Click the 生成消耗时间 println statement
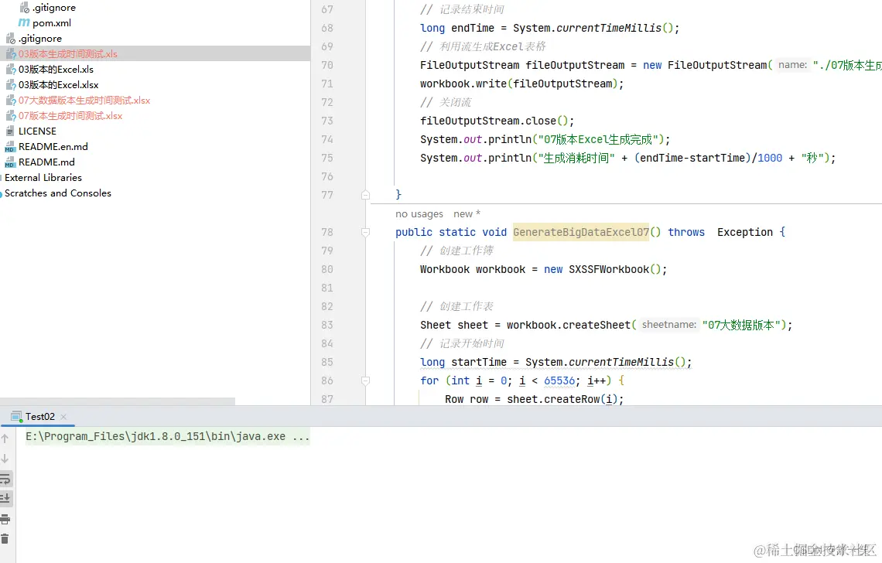 click(627, 158)
